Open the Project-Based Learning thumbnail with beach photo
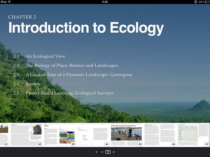 [126, 135]
